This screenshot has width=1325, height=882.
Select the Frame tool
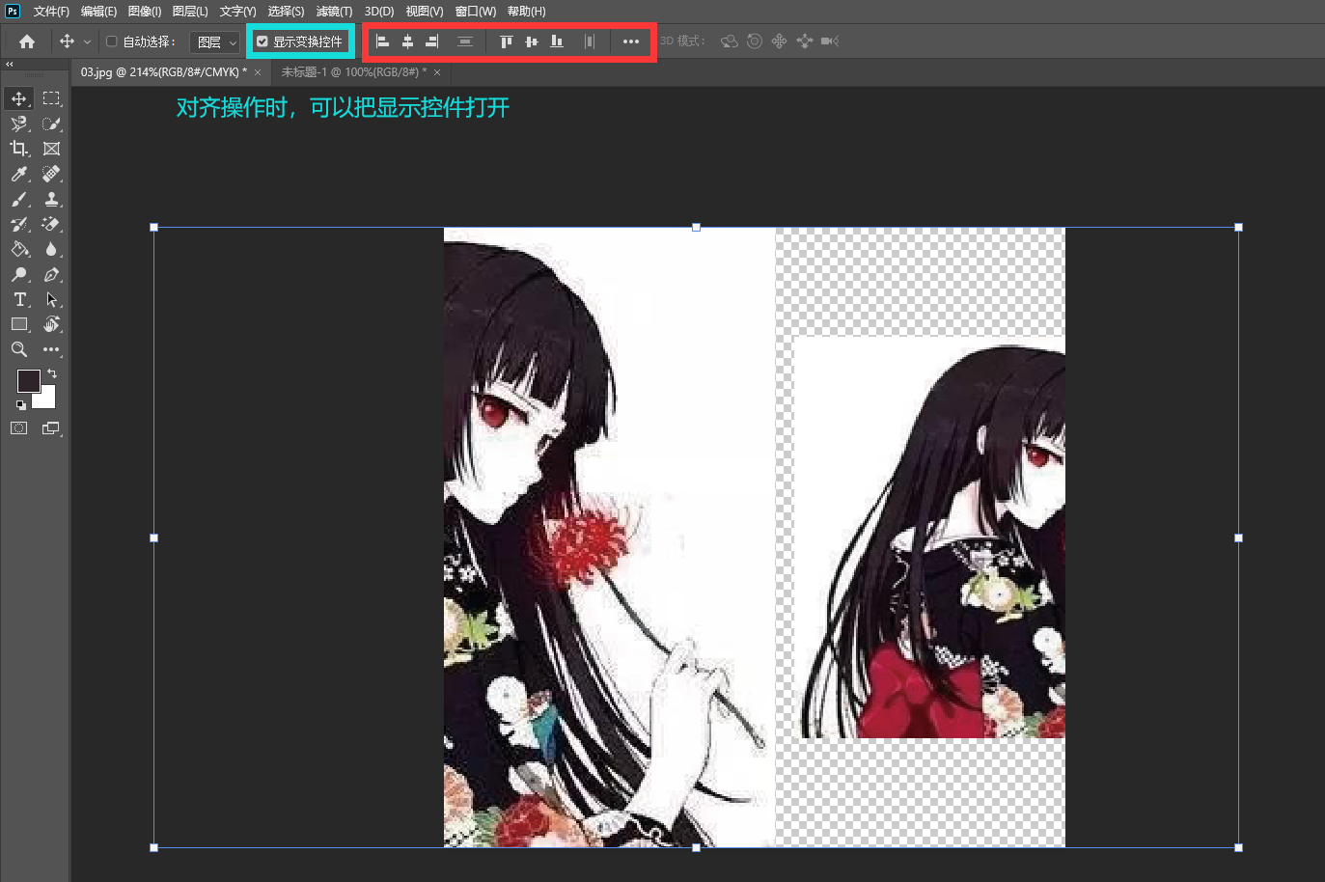coord(51,149)
